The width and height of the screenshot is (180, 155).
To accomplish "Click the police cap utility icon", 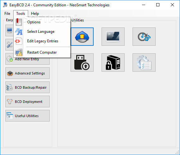I will click(82, 37).
